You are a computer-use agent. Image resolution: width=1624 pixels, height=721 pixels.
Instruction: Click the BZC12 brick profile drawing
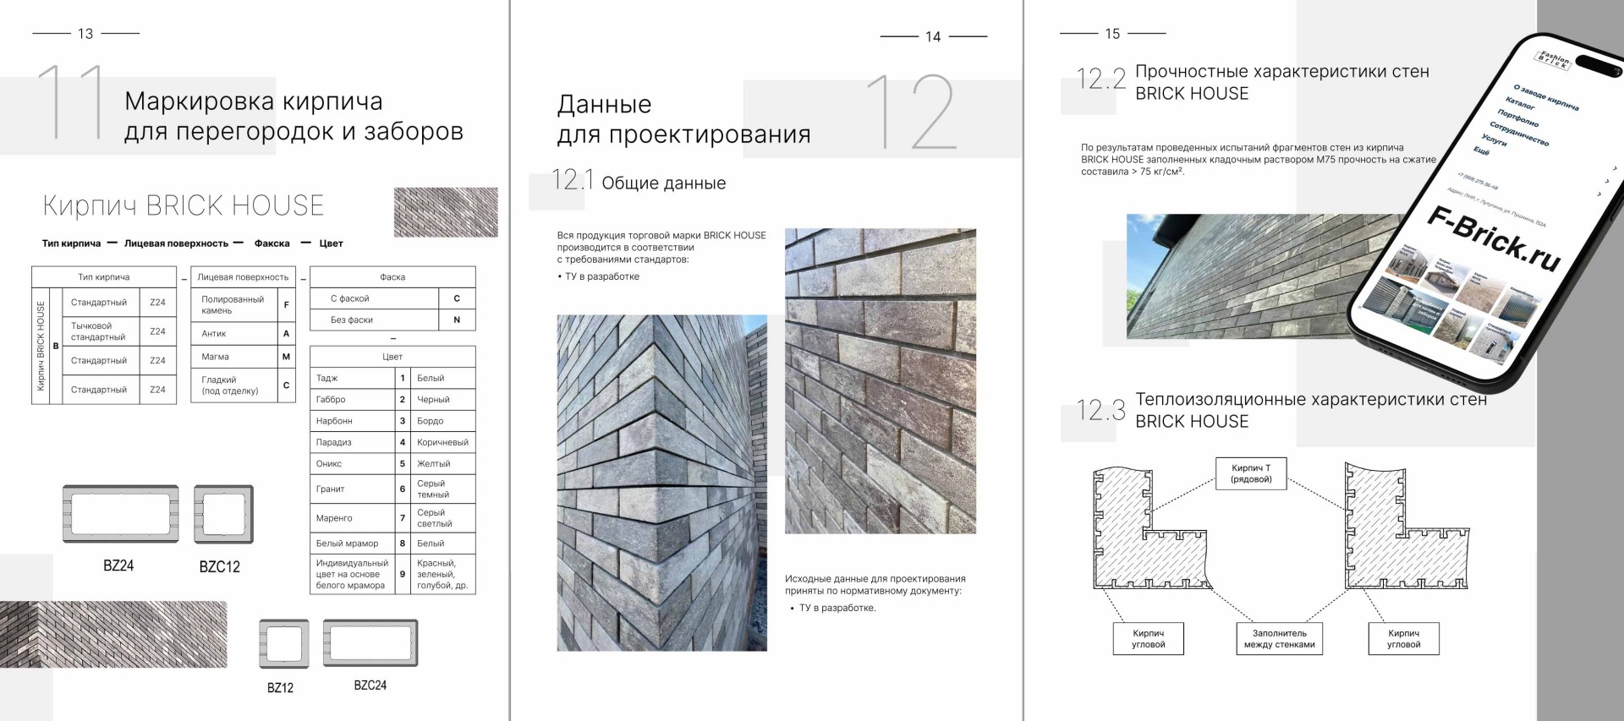coord(223,514)
